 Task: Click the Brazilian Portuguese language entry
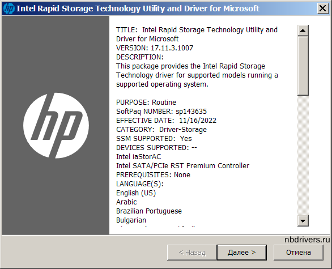(x=149, y=211)
